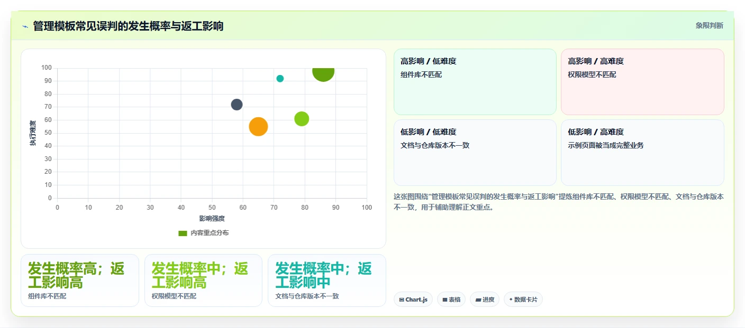The image size is (745, 328).
Task: Select the 数据卡片 tag chip
Action: click(x=523, y=299)
